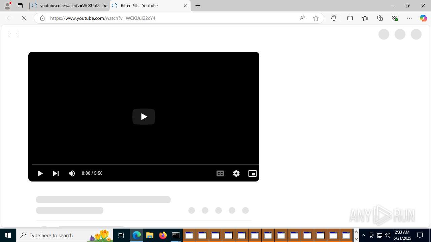Open video settings gear menu
This screenshot has width=431, height=242.
point(236,173)
